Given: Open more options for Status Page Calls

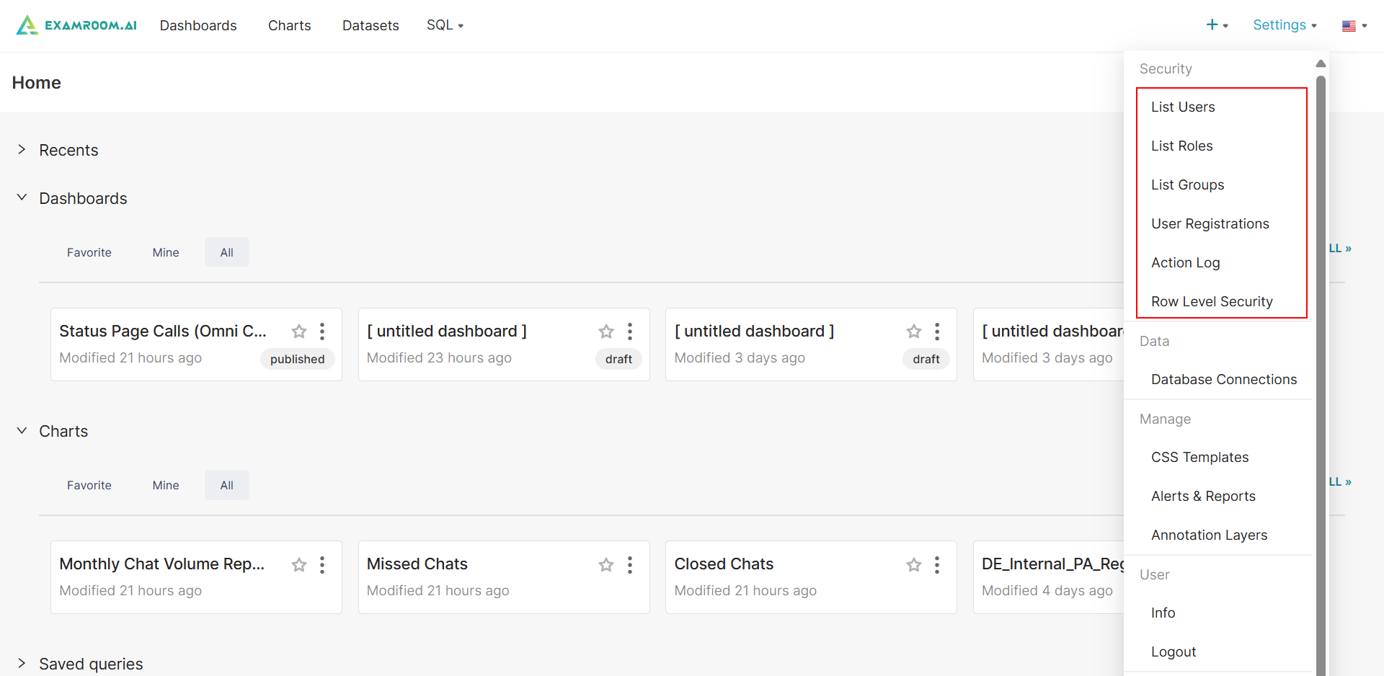Looking at the screenshot, I should [x=322, y=332].
